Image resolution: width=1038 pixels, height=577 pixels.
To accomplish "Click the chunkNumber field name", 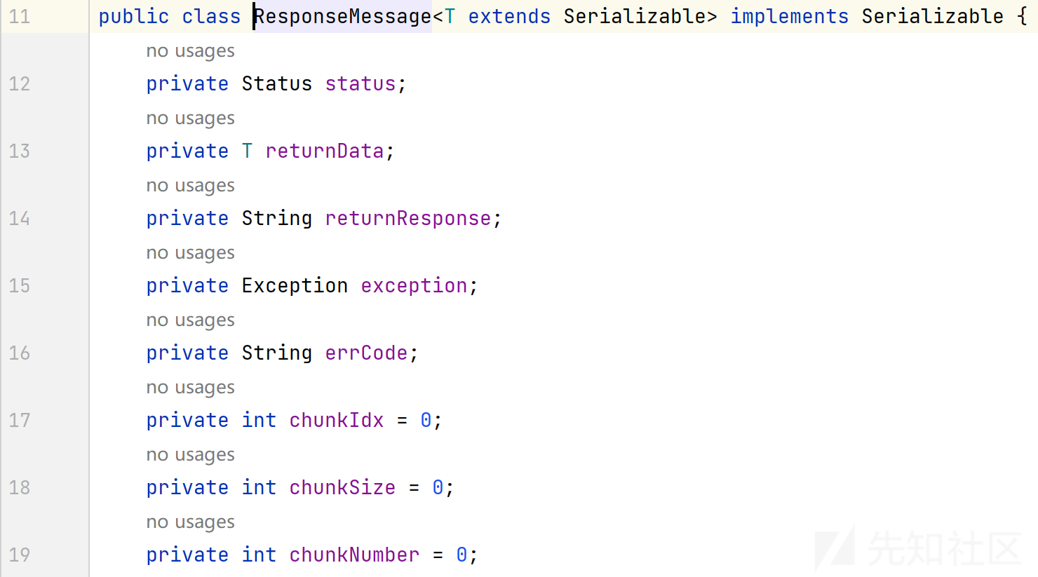I will pos(354,555).
